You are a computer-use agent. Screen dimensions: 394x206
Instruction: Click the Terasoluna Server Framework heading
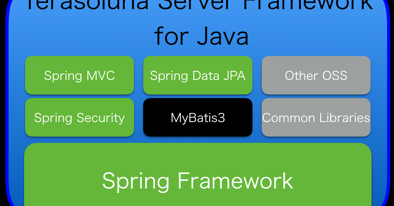pyautogui.click(x=199, y=5)
